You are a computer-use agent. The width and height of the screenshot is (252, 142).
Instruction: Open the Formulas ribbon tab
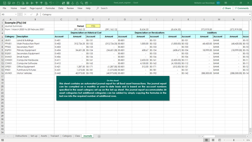tap(50, 8)
